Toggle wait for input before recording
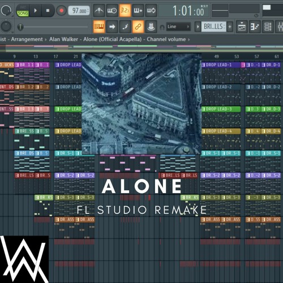 coord(112,11)
